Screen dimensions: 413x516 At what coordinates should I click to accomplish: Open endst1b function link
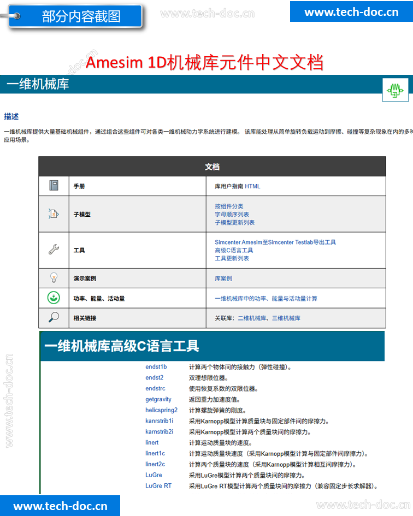click(156, 366)
